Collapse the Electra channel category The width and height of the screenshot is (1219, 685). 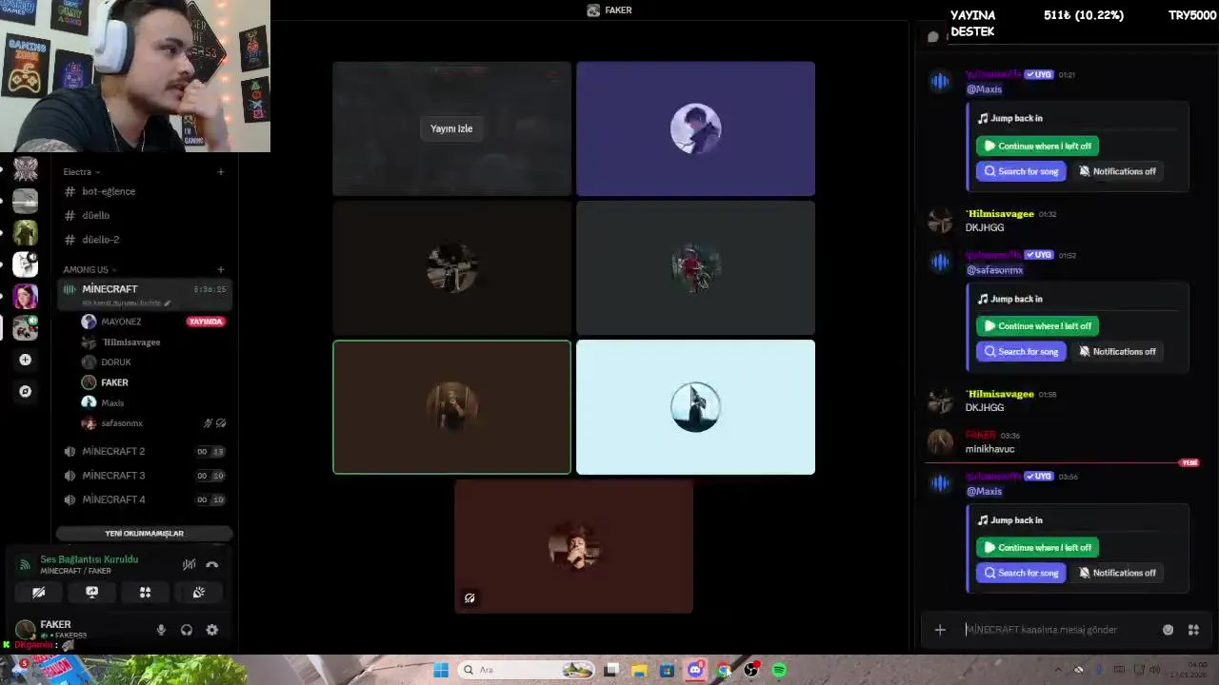pyautogui.click(x=82, y=172)
